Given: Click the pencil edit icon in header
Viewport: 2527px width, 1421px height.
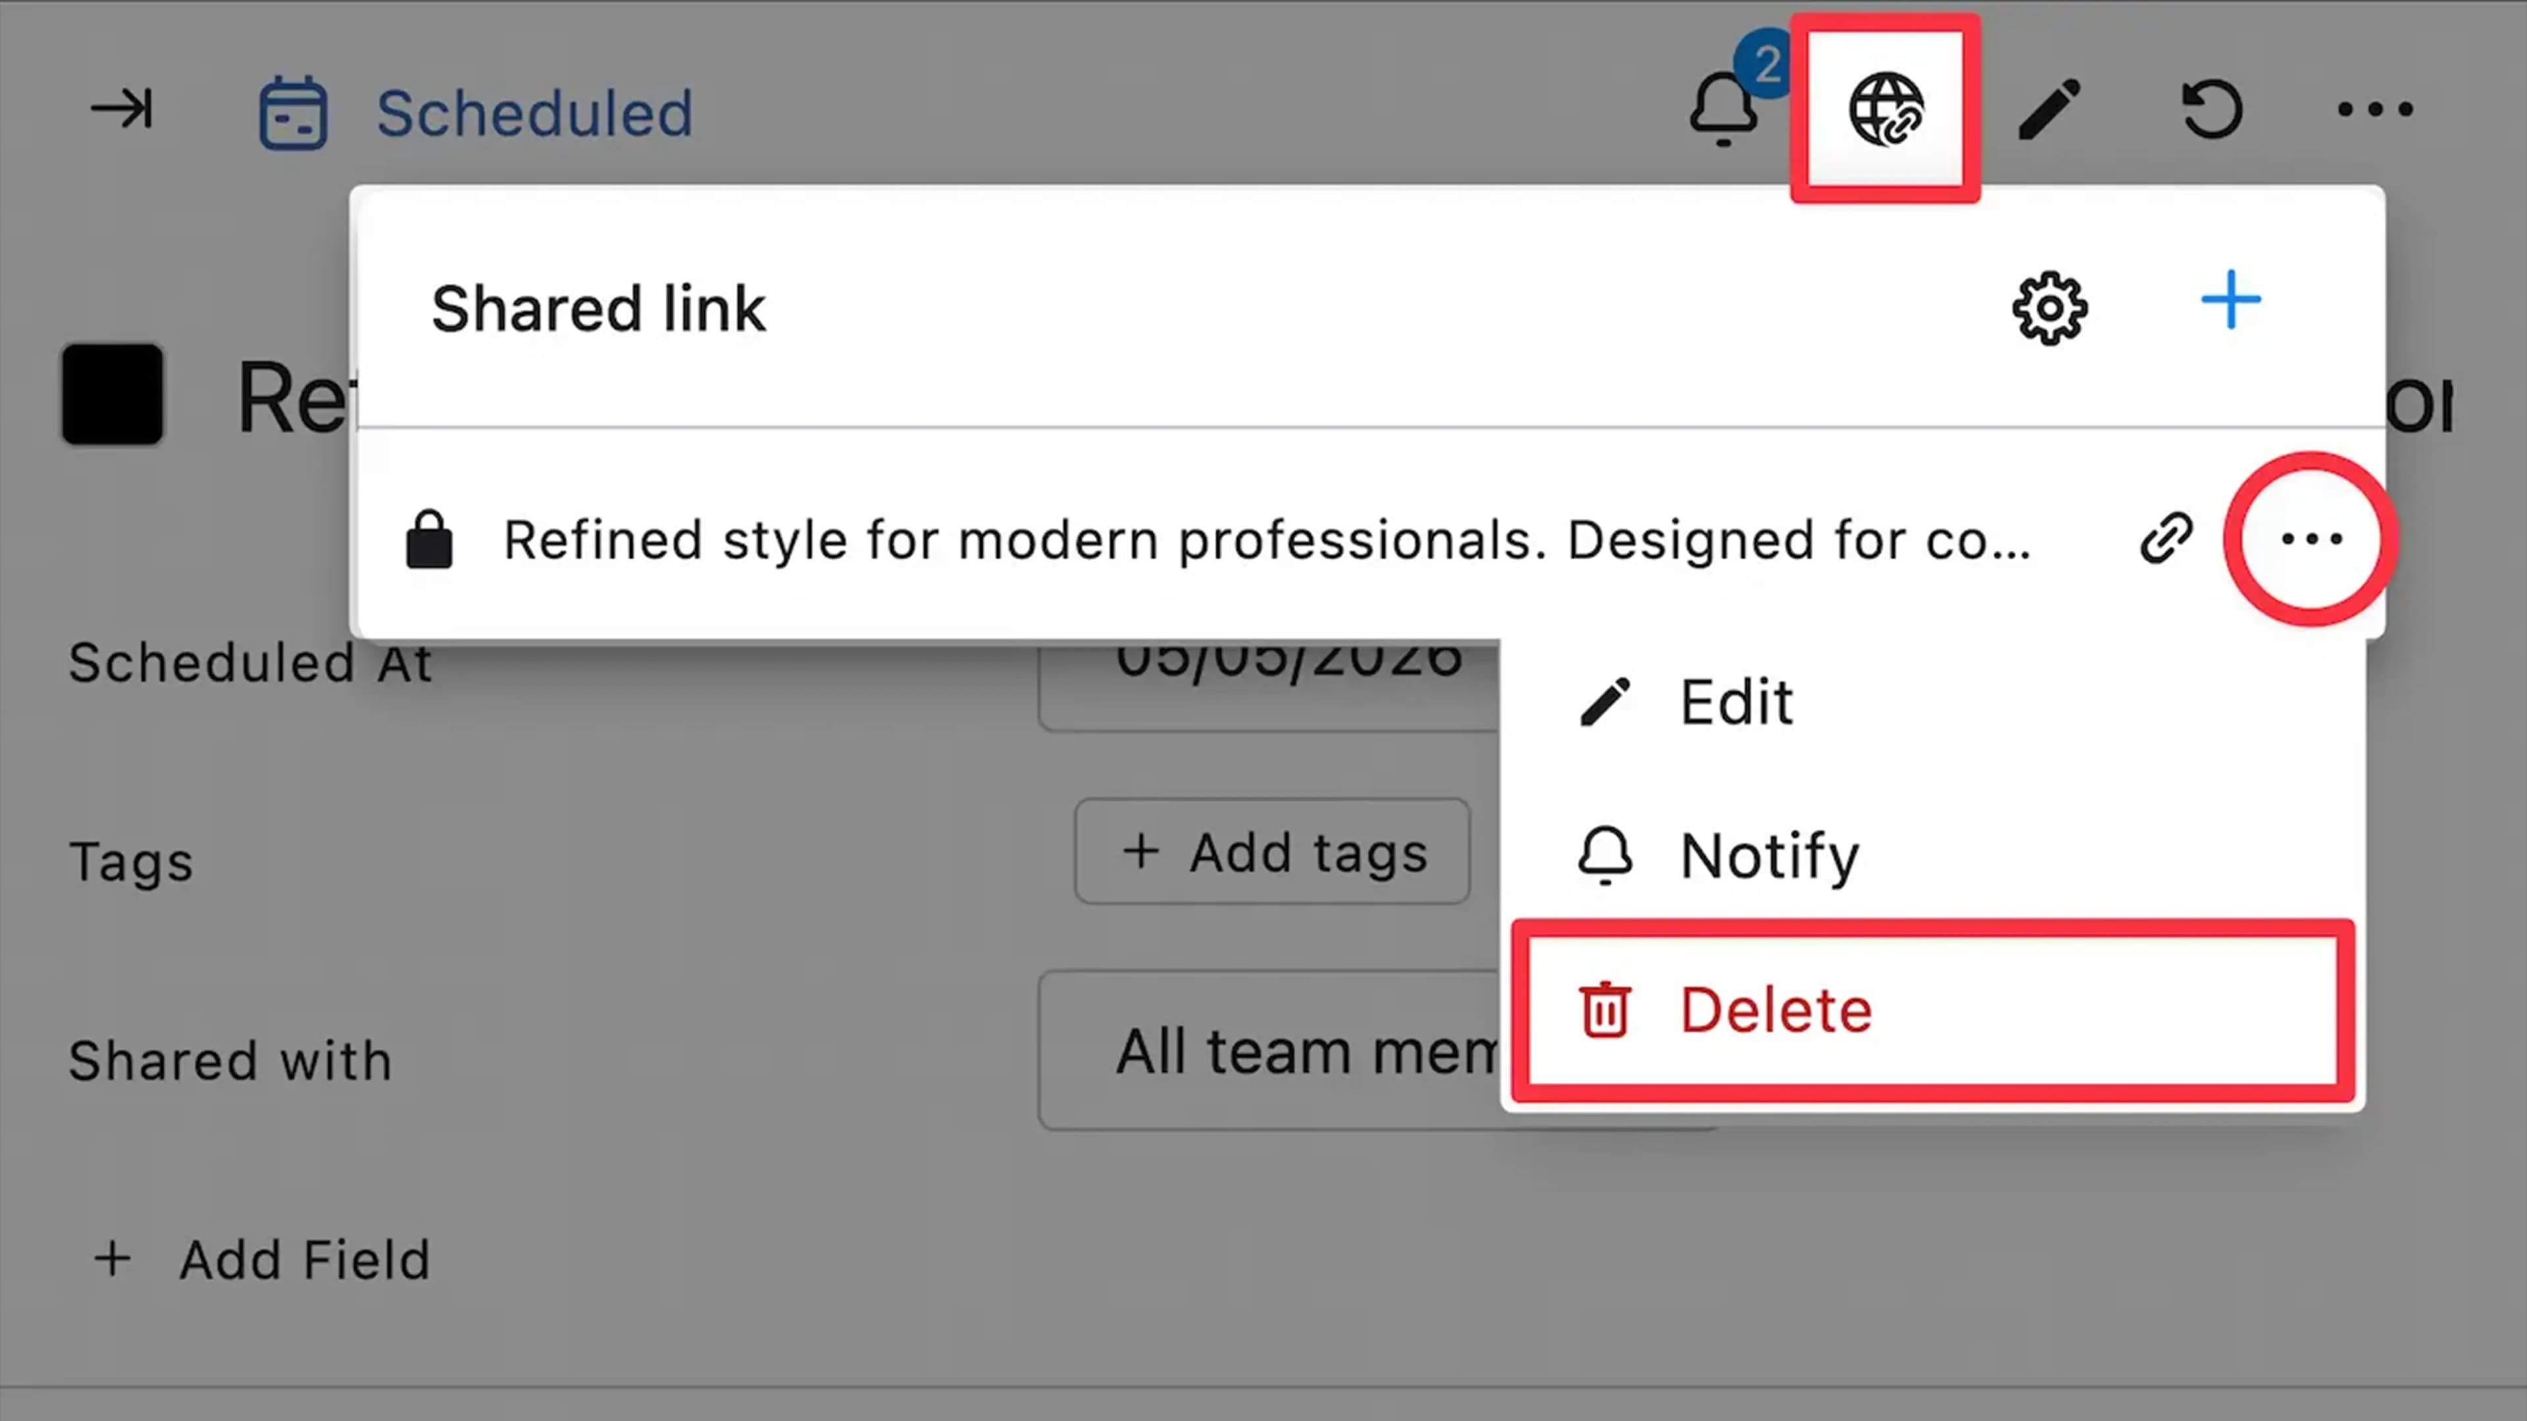Looking at the screenshot, I should pos(2049,109).
